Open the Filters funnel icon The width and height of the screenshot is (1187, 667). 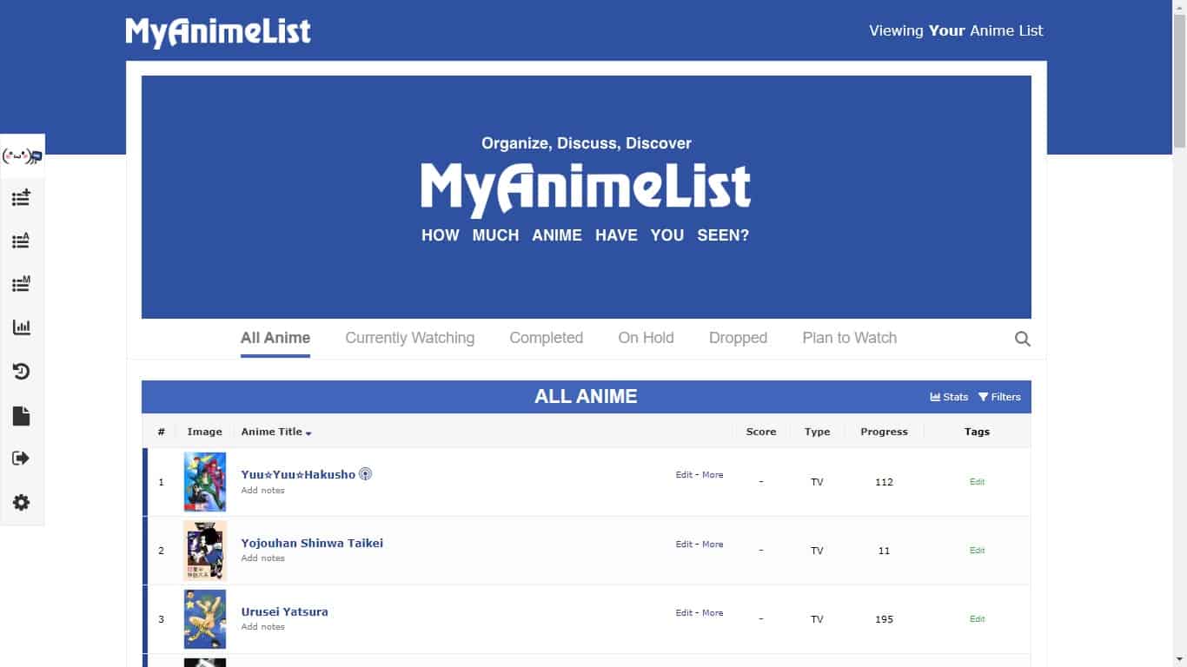998,396
